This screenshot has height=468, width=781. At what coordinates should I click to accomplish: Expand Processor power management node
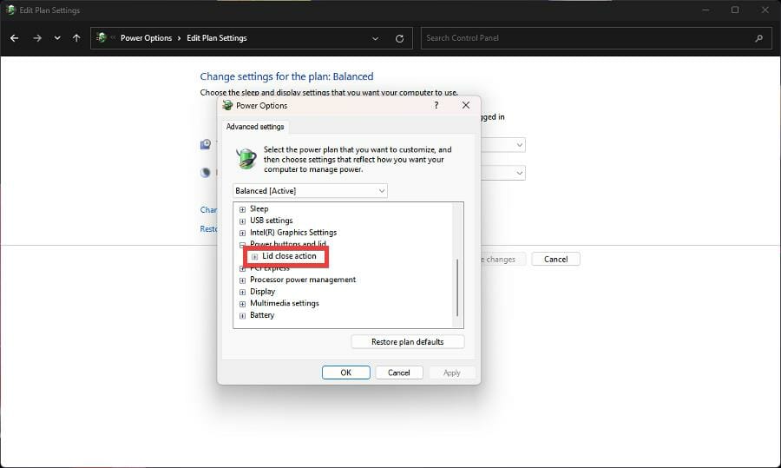(243, 280)
